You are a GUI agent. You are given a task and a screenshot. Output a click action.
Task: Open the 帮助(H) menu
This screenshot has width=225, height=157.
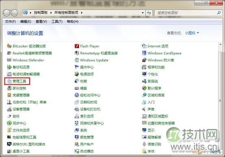tap(73, 22)
